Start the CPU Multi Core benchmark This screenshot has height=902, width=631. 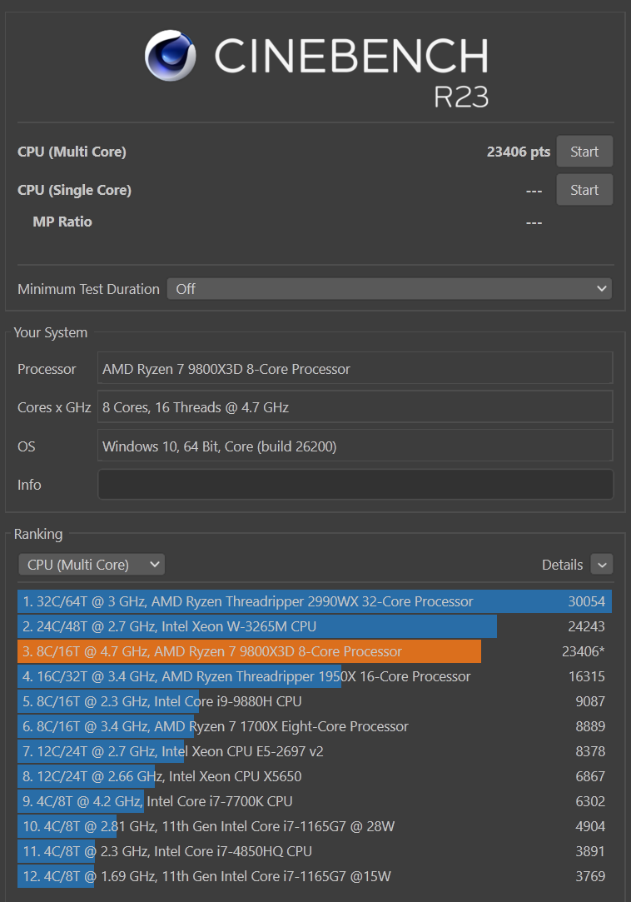[x=584, y=152]
